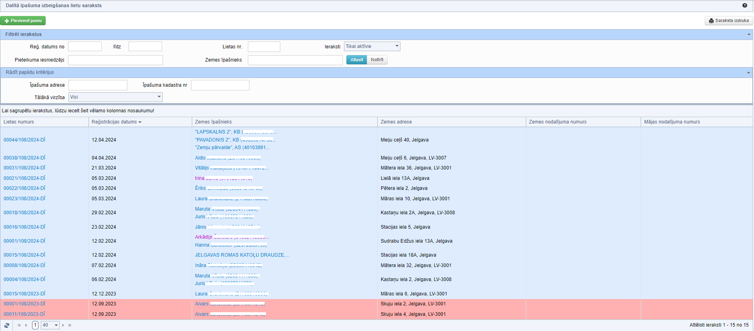Click the Pievienot jaunu button
The width and height of the screenshot is (754, 331).
click(23, 21)
